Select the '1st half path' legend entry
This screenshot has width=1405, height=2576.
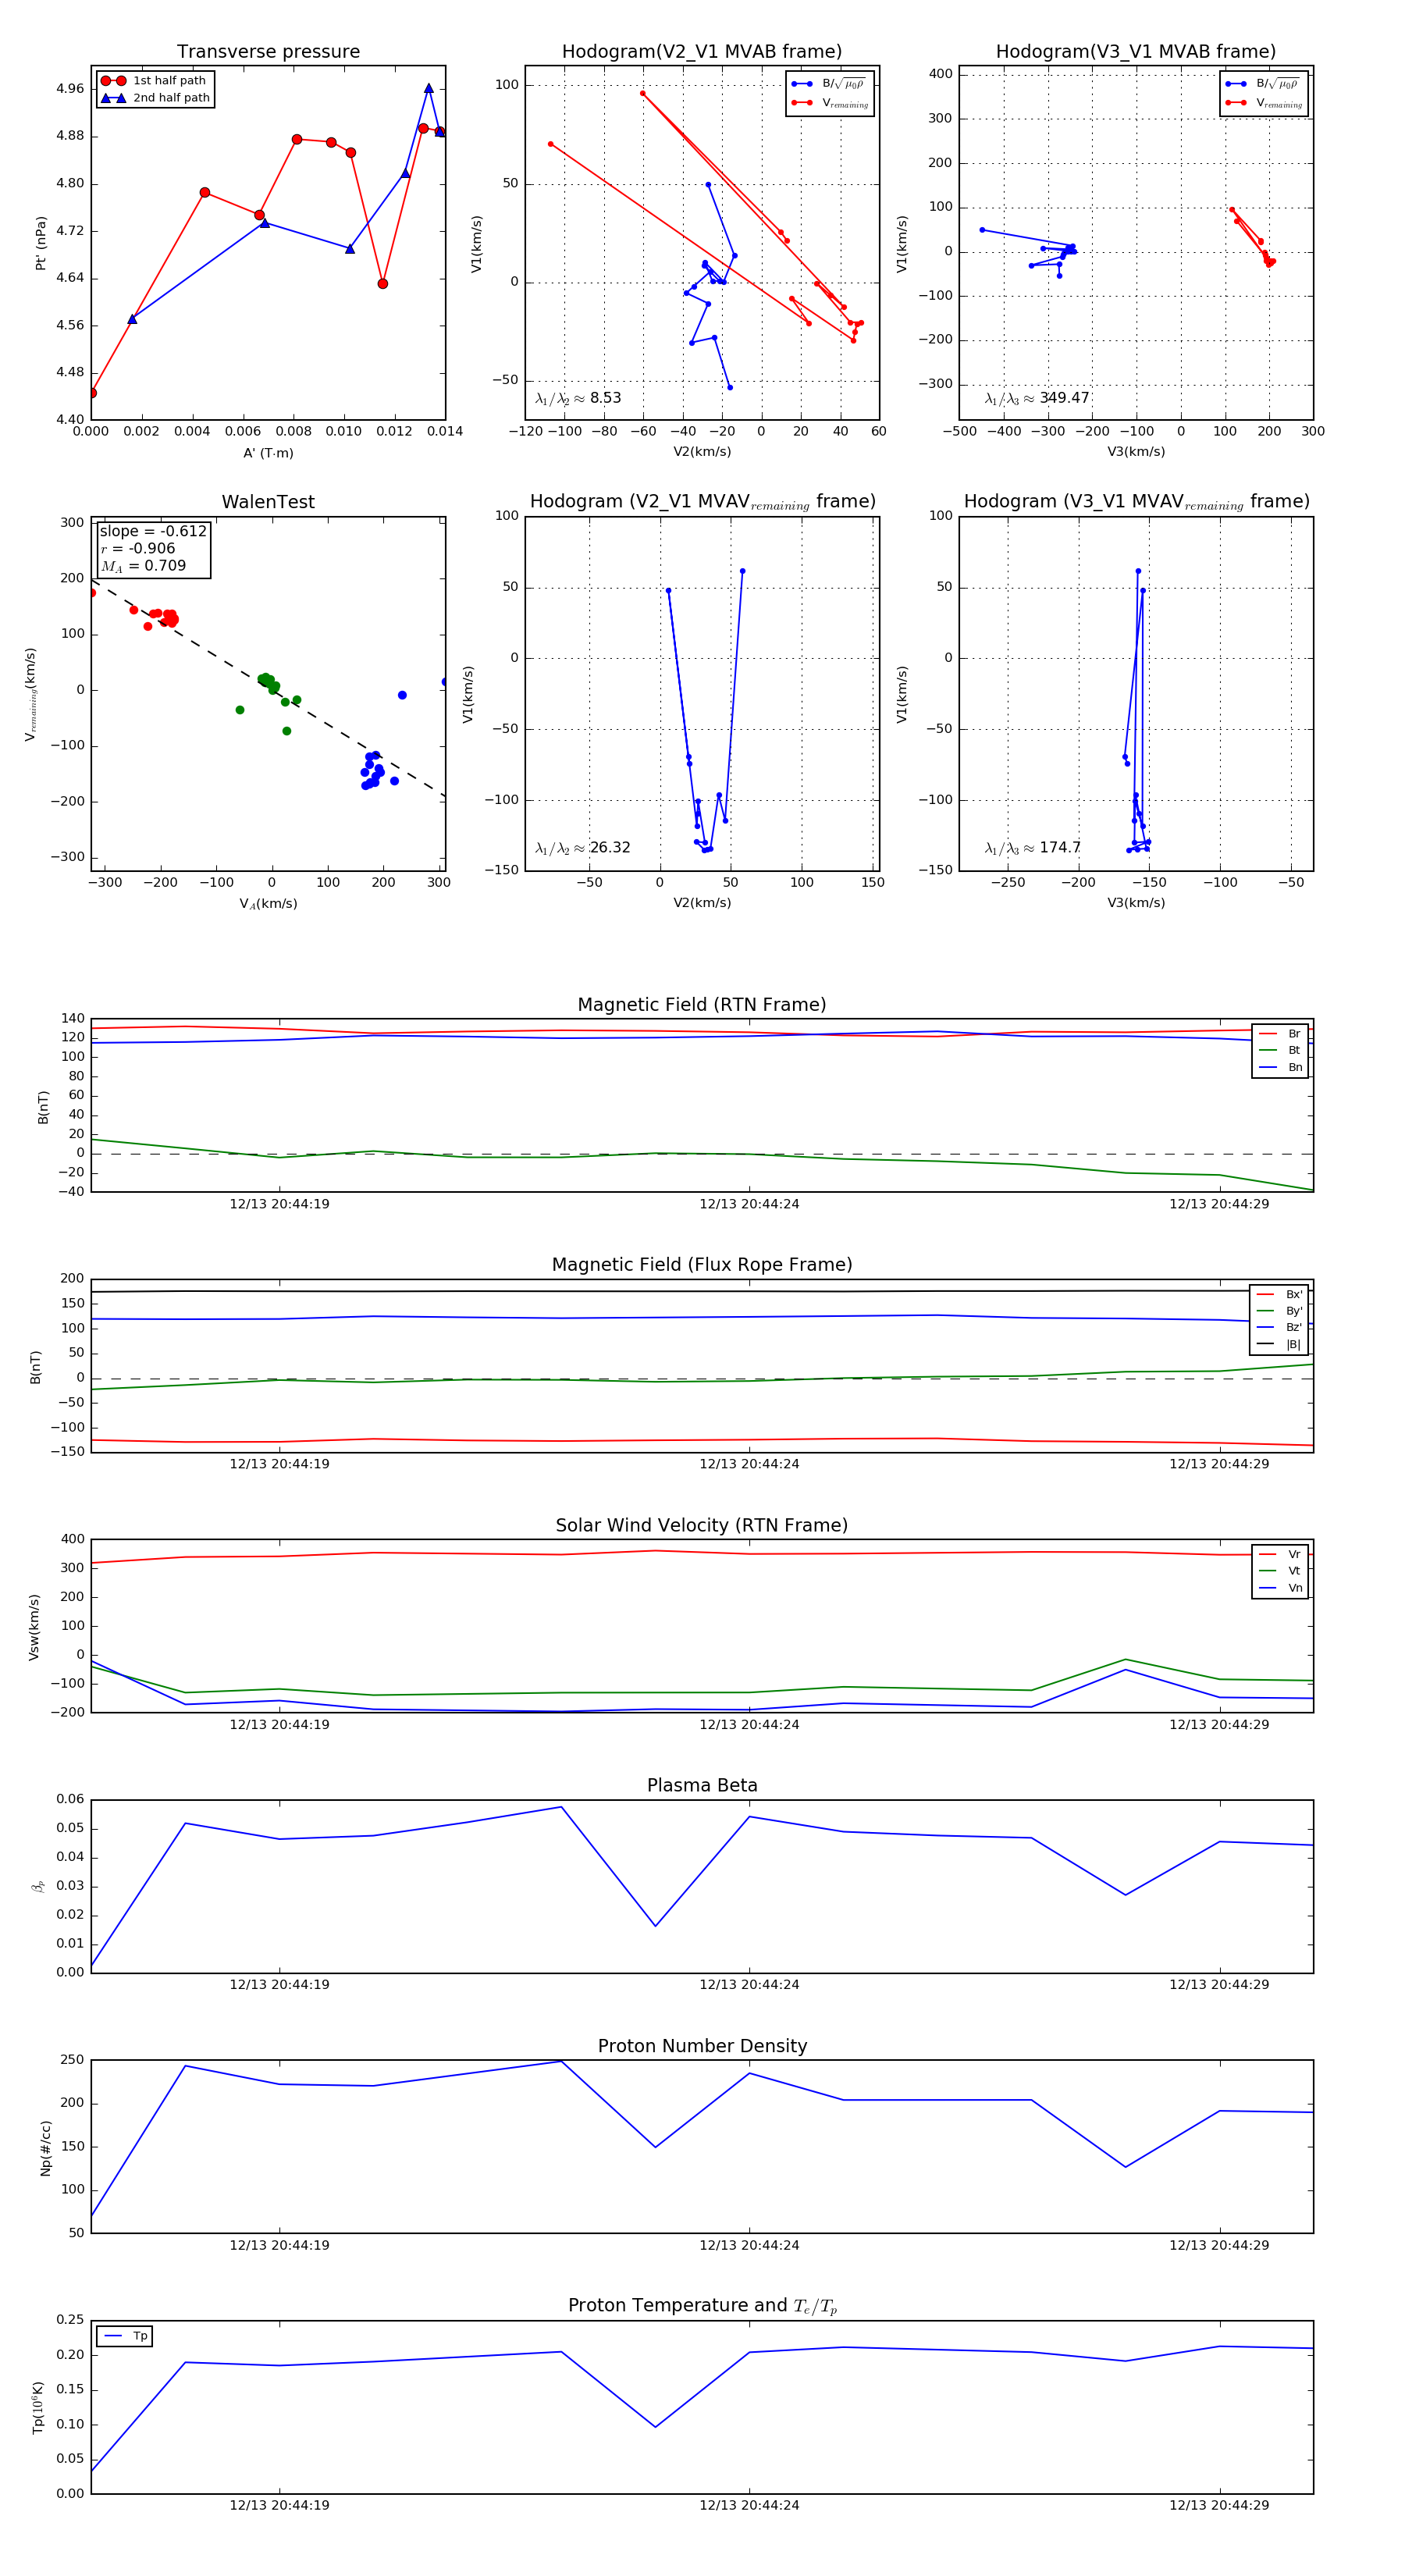(154, 81)
